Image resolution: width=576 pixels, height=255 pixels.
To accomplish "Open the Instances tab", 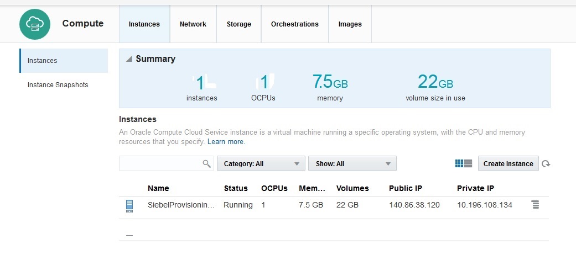I will pyautogui.click(x=144, y=24).
